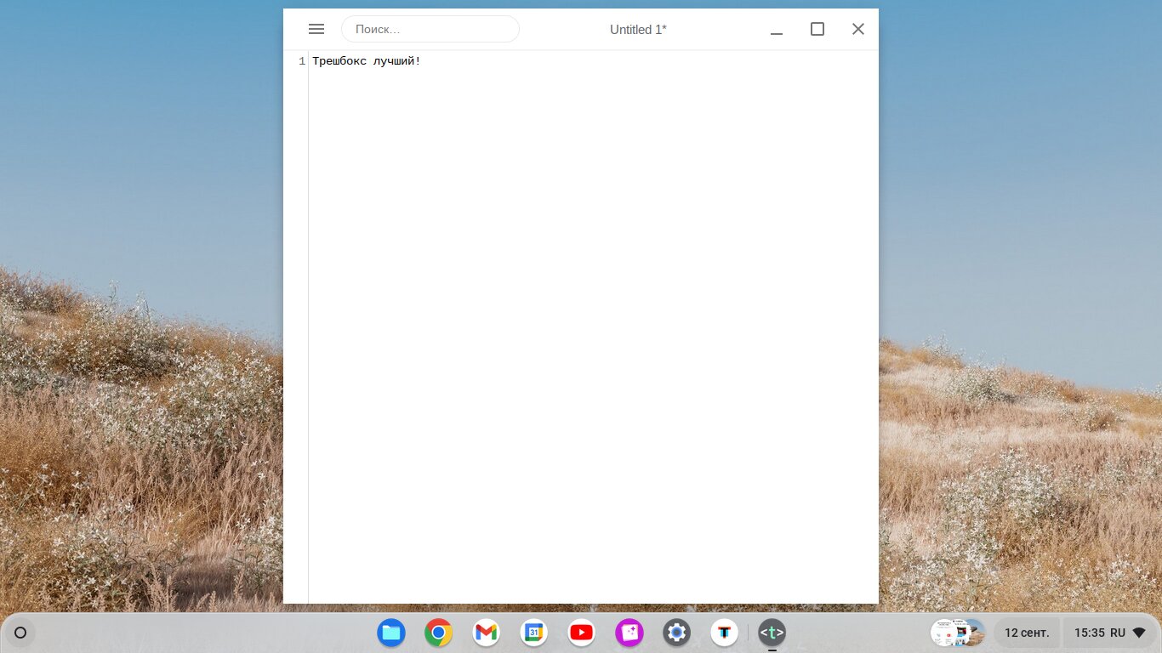Click the Поиск... search field
This screenshot has height=653, width=1162.
430,29
